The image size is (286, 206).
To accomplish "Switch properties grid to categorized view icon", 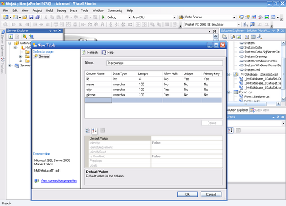I will 88,130.
